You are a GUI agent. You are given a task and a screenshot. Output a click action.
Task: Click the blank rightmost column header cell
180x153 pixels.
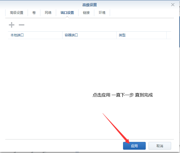(x=169, y=35)
